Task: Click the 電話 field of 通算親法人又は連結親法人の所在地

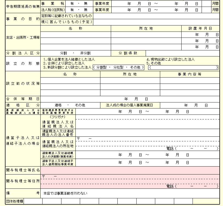Action: (192, 148)
